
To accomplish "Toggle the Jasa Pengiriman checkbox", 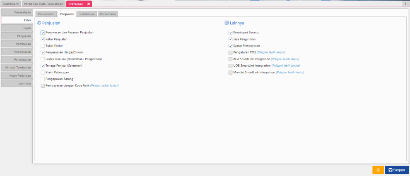I will point(230,39).
